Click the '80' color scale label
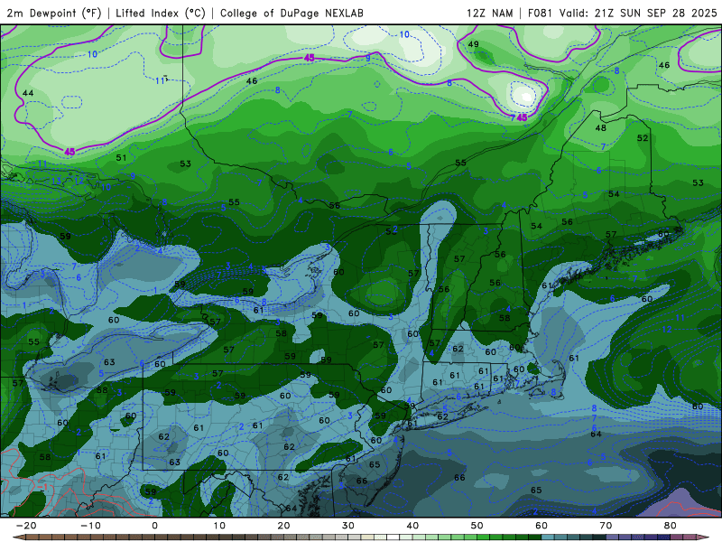Screen dimensions: 722x542 click(x=671, y=526)
